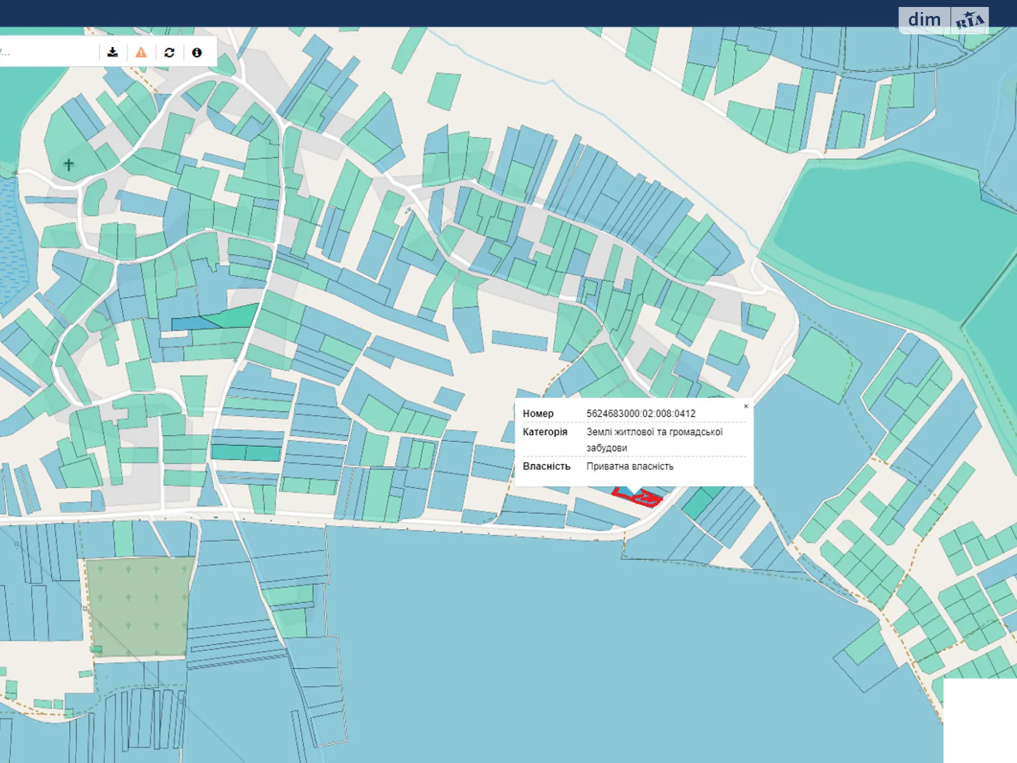1017x763 pixels.
Task: Click the cadastral number 5624683000:02:008:0412
Action: 641,413
